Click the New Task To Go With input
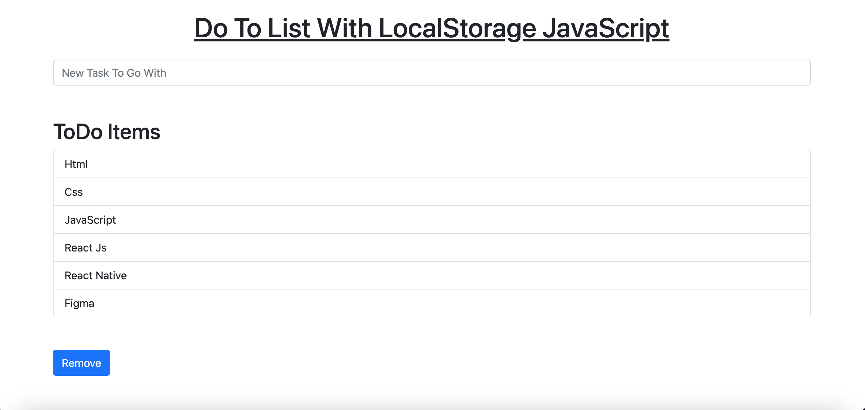The width and height of the screenshot is (865, 410). coord(431,73)
